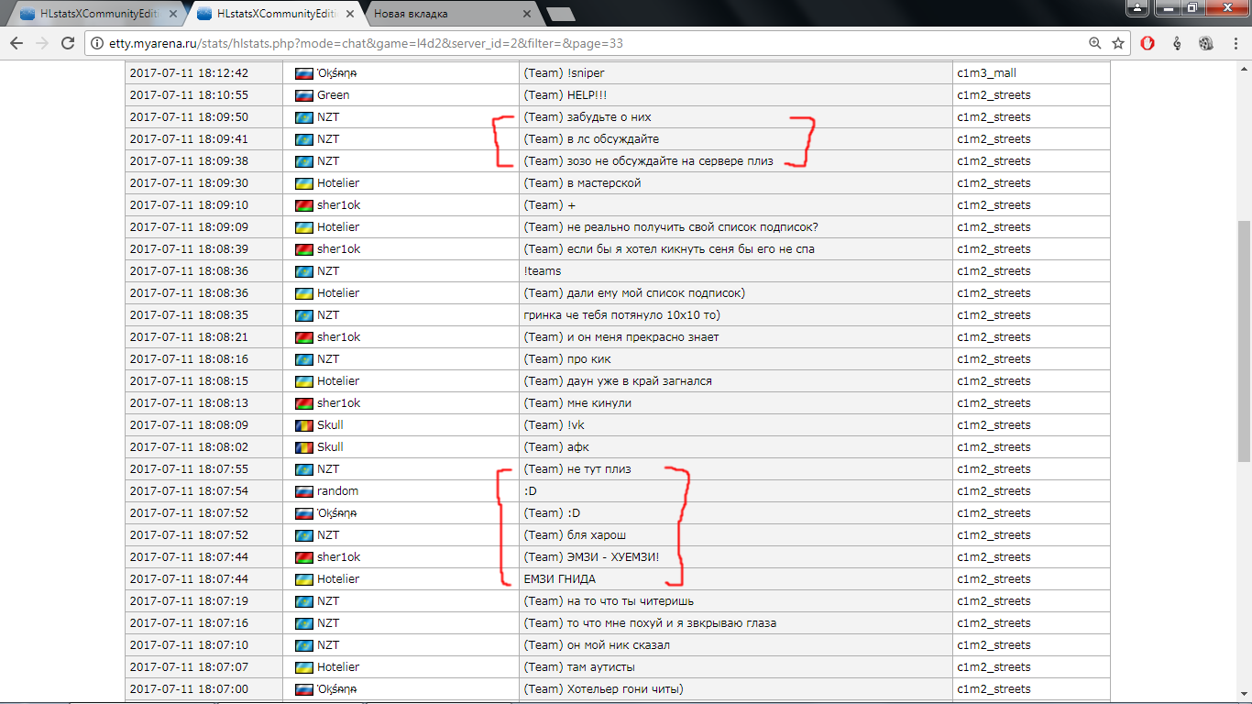
Task: Reload the page with refresh icon
Action: pos(67,43)
